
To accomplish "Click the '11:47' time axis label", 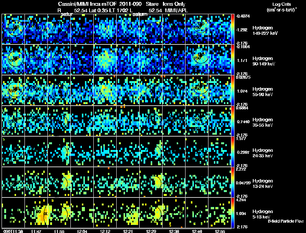I will tap(36, 231).
